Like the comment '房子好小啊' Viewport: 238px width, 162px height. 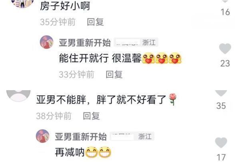coord(225,1)
